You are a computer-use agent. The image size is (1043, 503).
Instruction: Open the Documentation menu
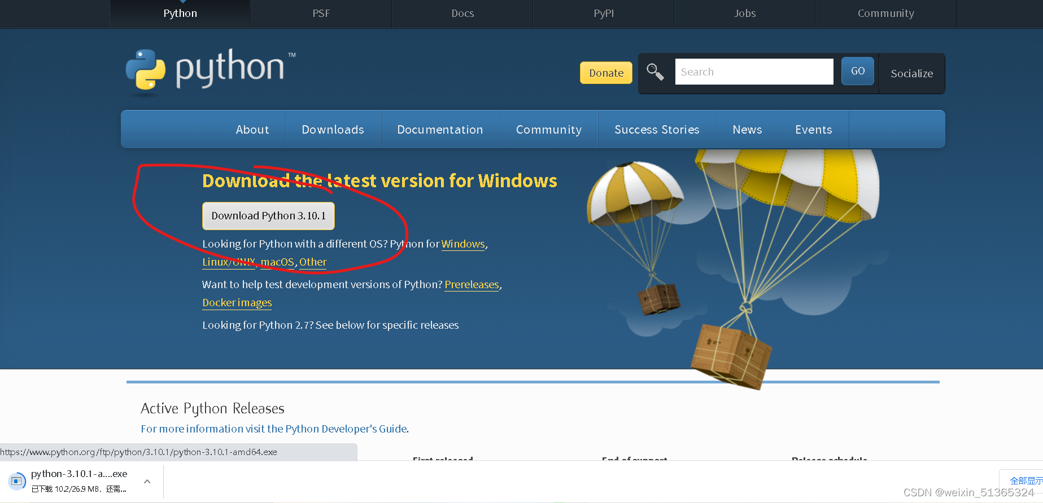(x=440, y=130)
